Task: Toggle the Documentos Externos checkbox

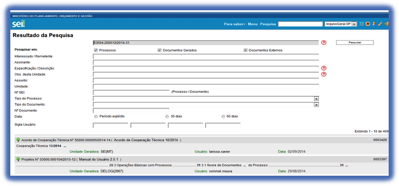Action: pos(245,50)
